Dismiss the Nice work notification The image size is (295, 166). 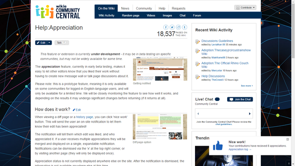288,139
